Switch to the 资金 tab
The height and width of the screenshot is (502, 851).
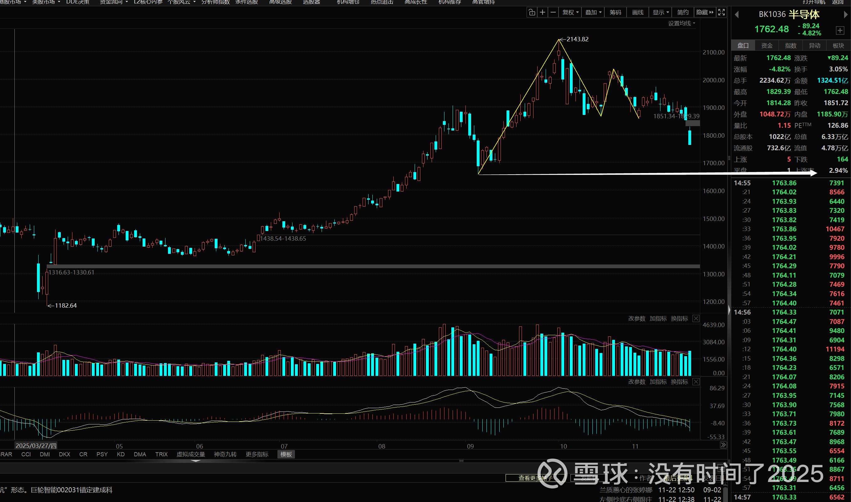point(767,45)
